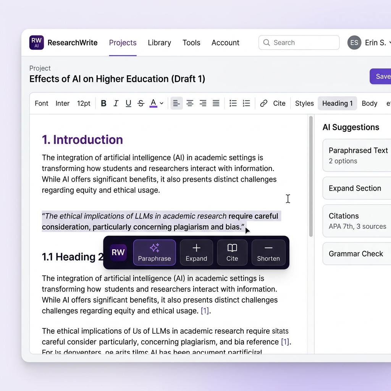Click the purple text color A swatch

pos(153,103)
